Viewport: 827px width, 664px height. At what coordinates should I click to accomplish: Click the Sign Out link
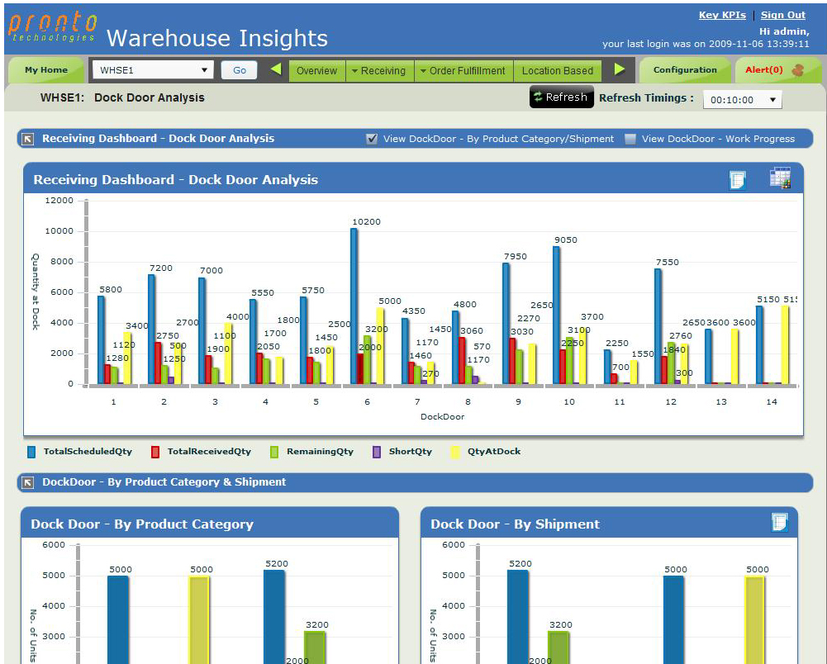[x=782, y=16]
